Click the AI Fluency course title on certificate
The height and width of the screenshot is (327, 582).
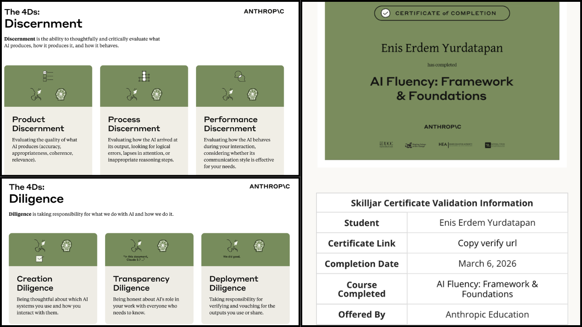point(442,89)
